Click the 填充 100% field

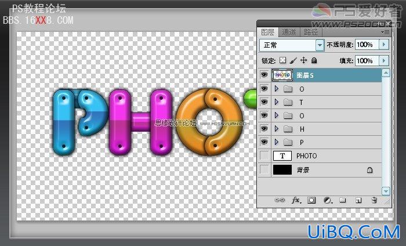click(x=367, y=60)
